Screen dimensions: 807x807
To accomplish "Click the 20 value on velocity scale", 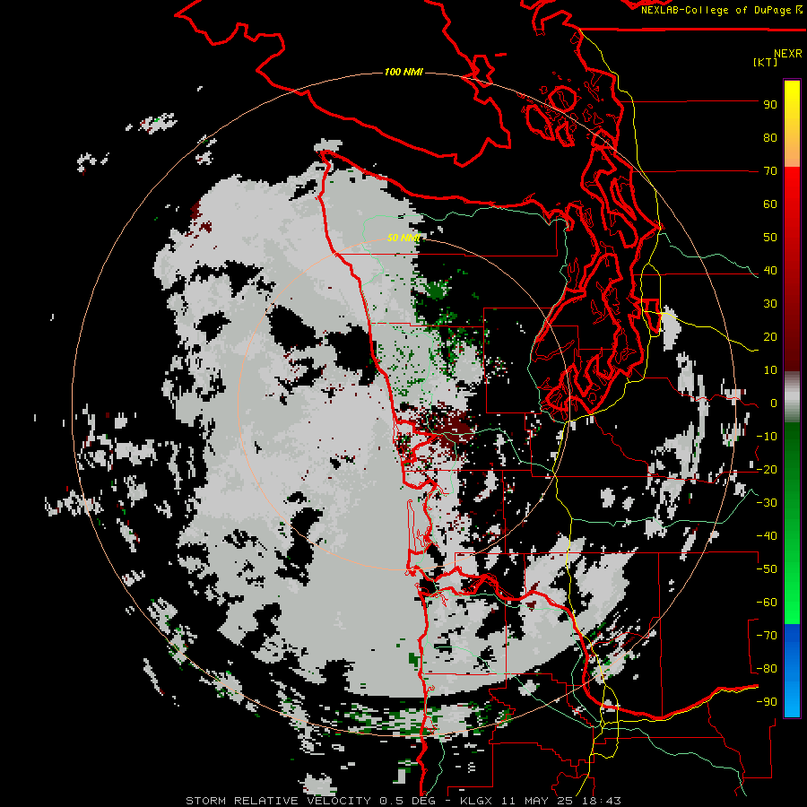I will (x=770, y=337).
